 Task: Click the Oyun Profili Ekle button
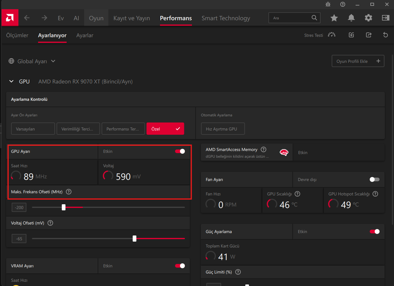coord(358,61)
